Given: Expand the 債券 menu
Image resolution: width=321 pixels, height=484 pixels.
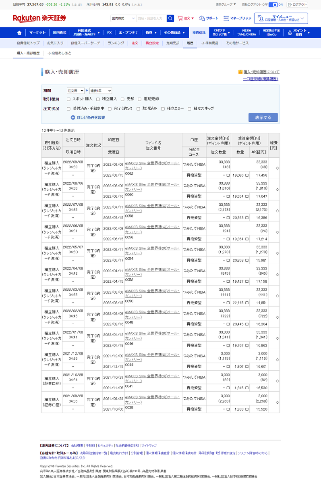Looking at the screenshot, I should [x=150, y=33].
